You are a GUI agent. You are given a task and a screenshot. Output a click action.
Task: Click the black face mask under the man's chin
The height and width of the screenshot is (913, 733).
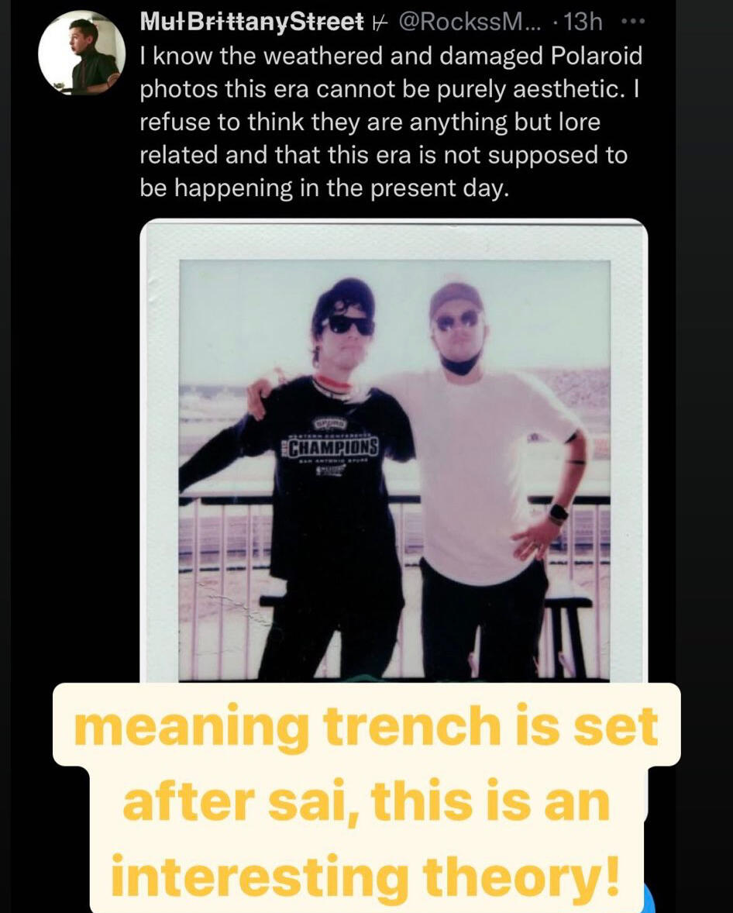point(460,366)
